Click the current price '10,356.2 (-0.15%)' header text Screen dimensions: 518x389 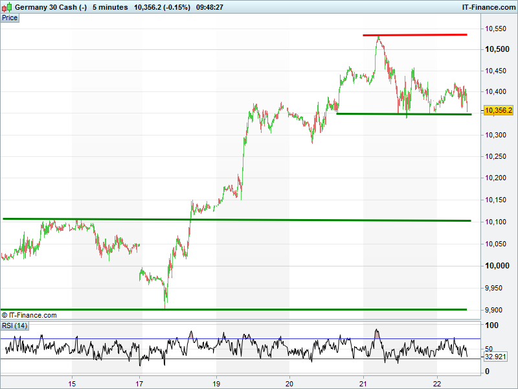pos(162,7)
